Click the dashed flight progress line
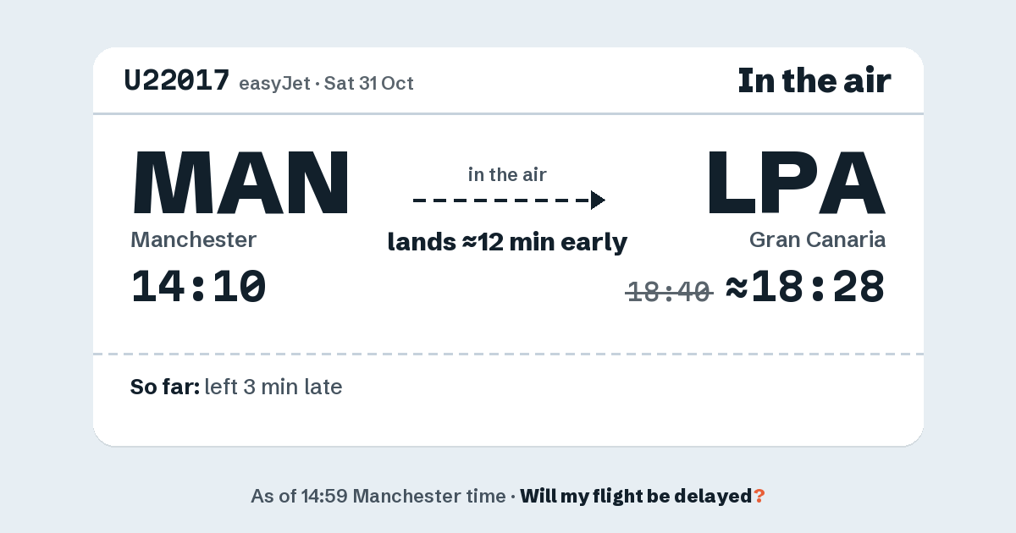 point(501,201)
